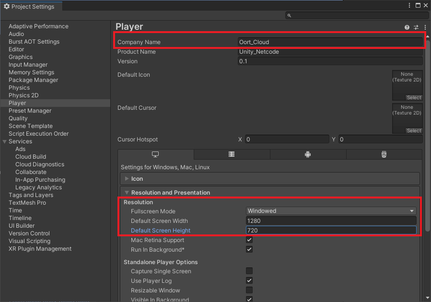Select Cloud Diagnostics under Services
The height and width of the screenshot is (302, 431).
click(40, 164)
